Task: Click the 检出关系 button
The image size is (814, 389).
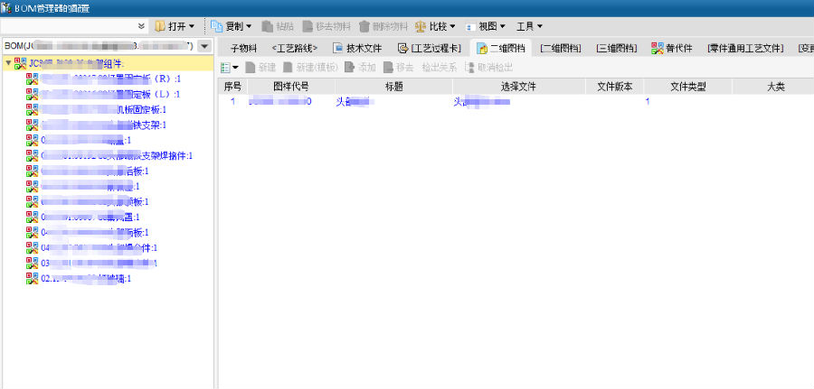Action: pyautogui.click(x=440, y=68)
